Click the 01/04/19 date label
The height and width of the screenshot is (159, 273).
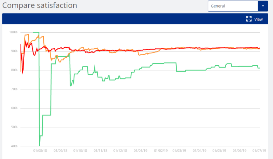click(x=199, y=151)
